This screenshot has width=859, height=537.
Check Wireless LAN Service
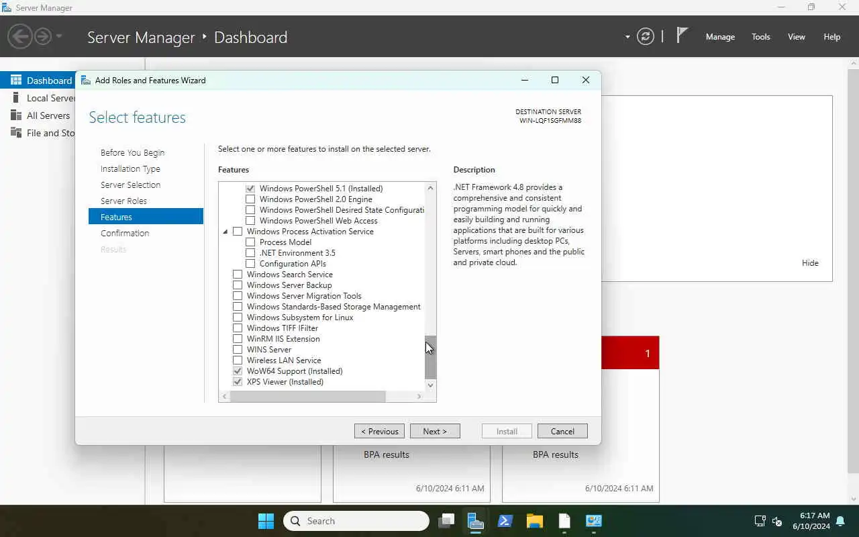[238, 360]
